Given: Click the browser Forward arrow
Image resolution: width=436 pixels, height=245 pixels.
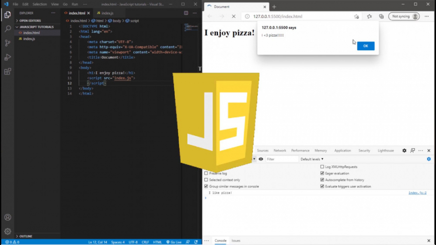Looking at the screenshot, I should [221, 16].
